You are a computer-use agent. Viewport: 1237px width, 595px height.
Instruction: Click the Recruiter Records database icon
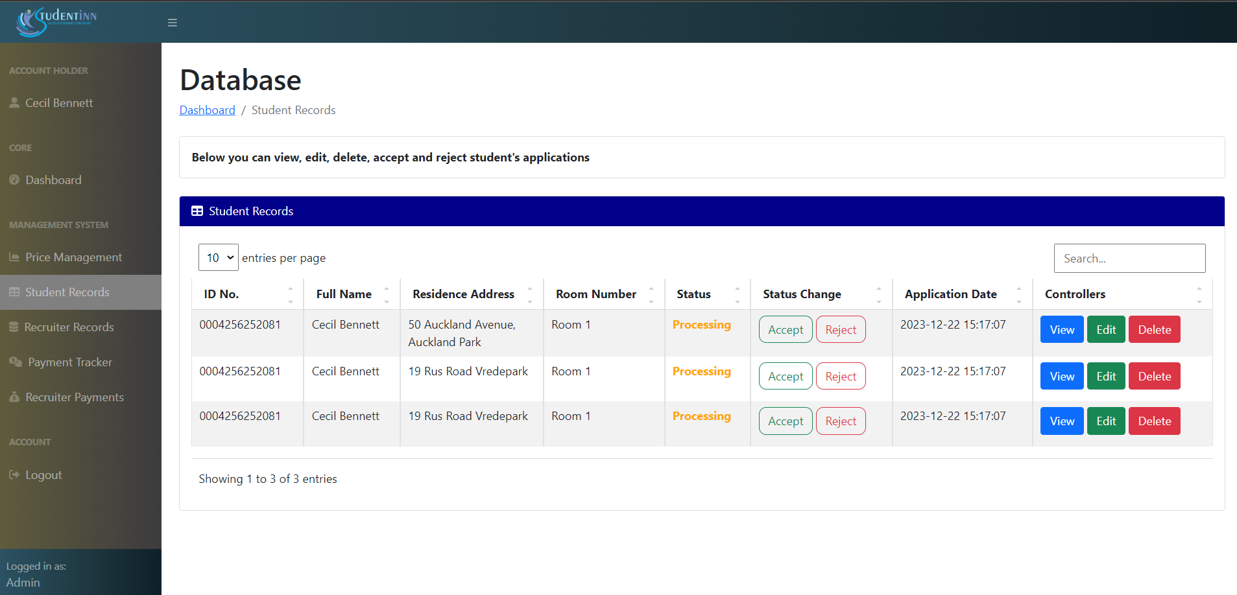(x=14, y=327)
